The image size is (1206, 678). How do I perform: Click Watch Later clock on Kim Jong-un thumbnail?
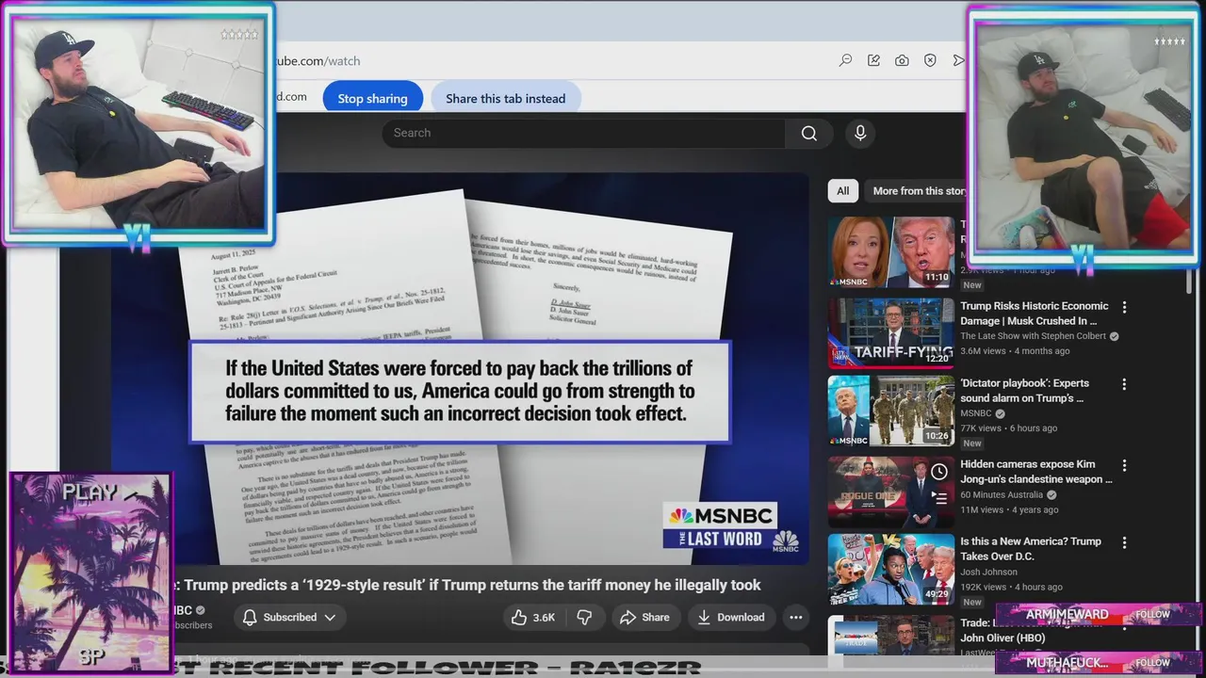(939, 472)
